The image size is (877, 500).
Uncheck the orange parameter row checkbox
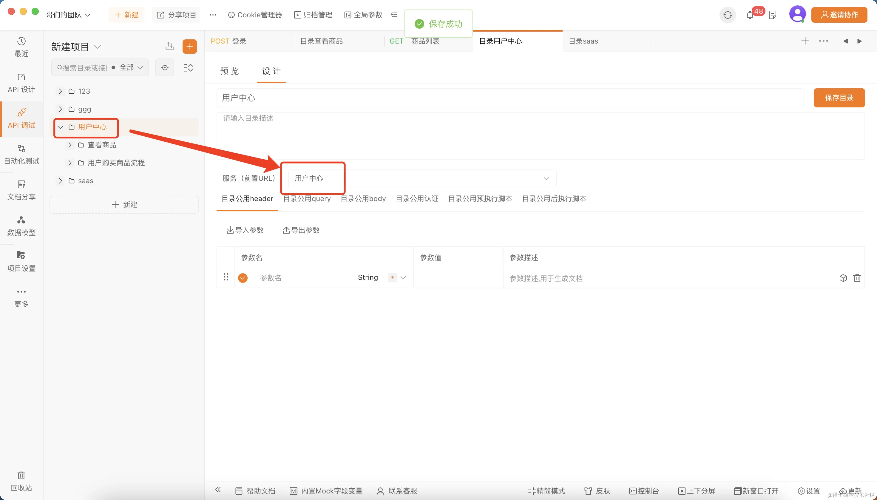[x=243, y=278]
